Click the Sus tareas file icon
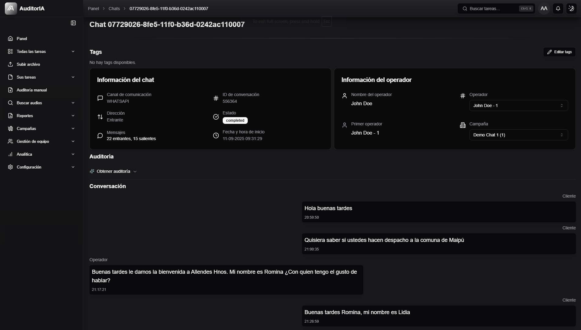 (10, 77)
